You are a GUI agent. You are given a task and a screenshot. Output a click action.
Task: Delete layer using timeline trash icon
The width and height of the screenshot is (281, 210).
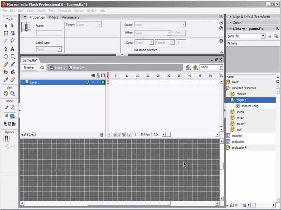102,135
